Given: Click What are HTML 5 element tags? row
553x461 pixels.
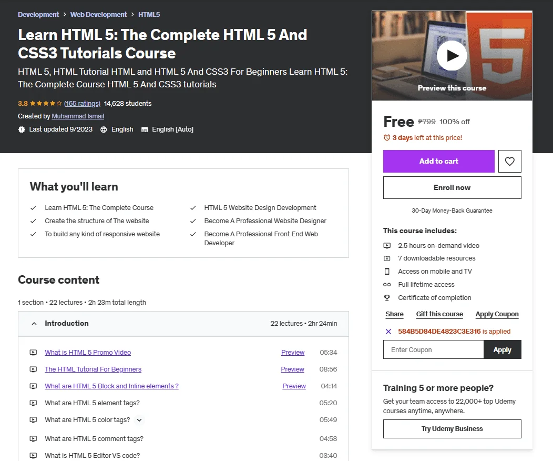Looking at the screenshot, I should [183, 403].
